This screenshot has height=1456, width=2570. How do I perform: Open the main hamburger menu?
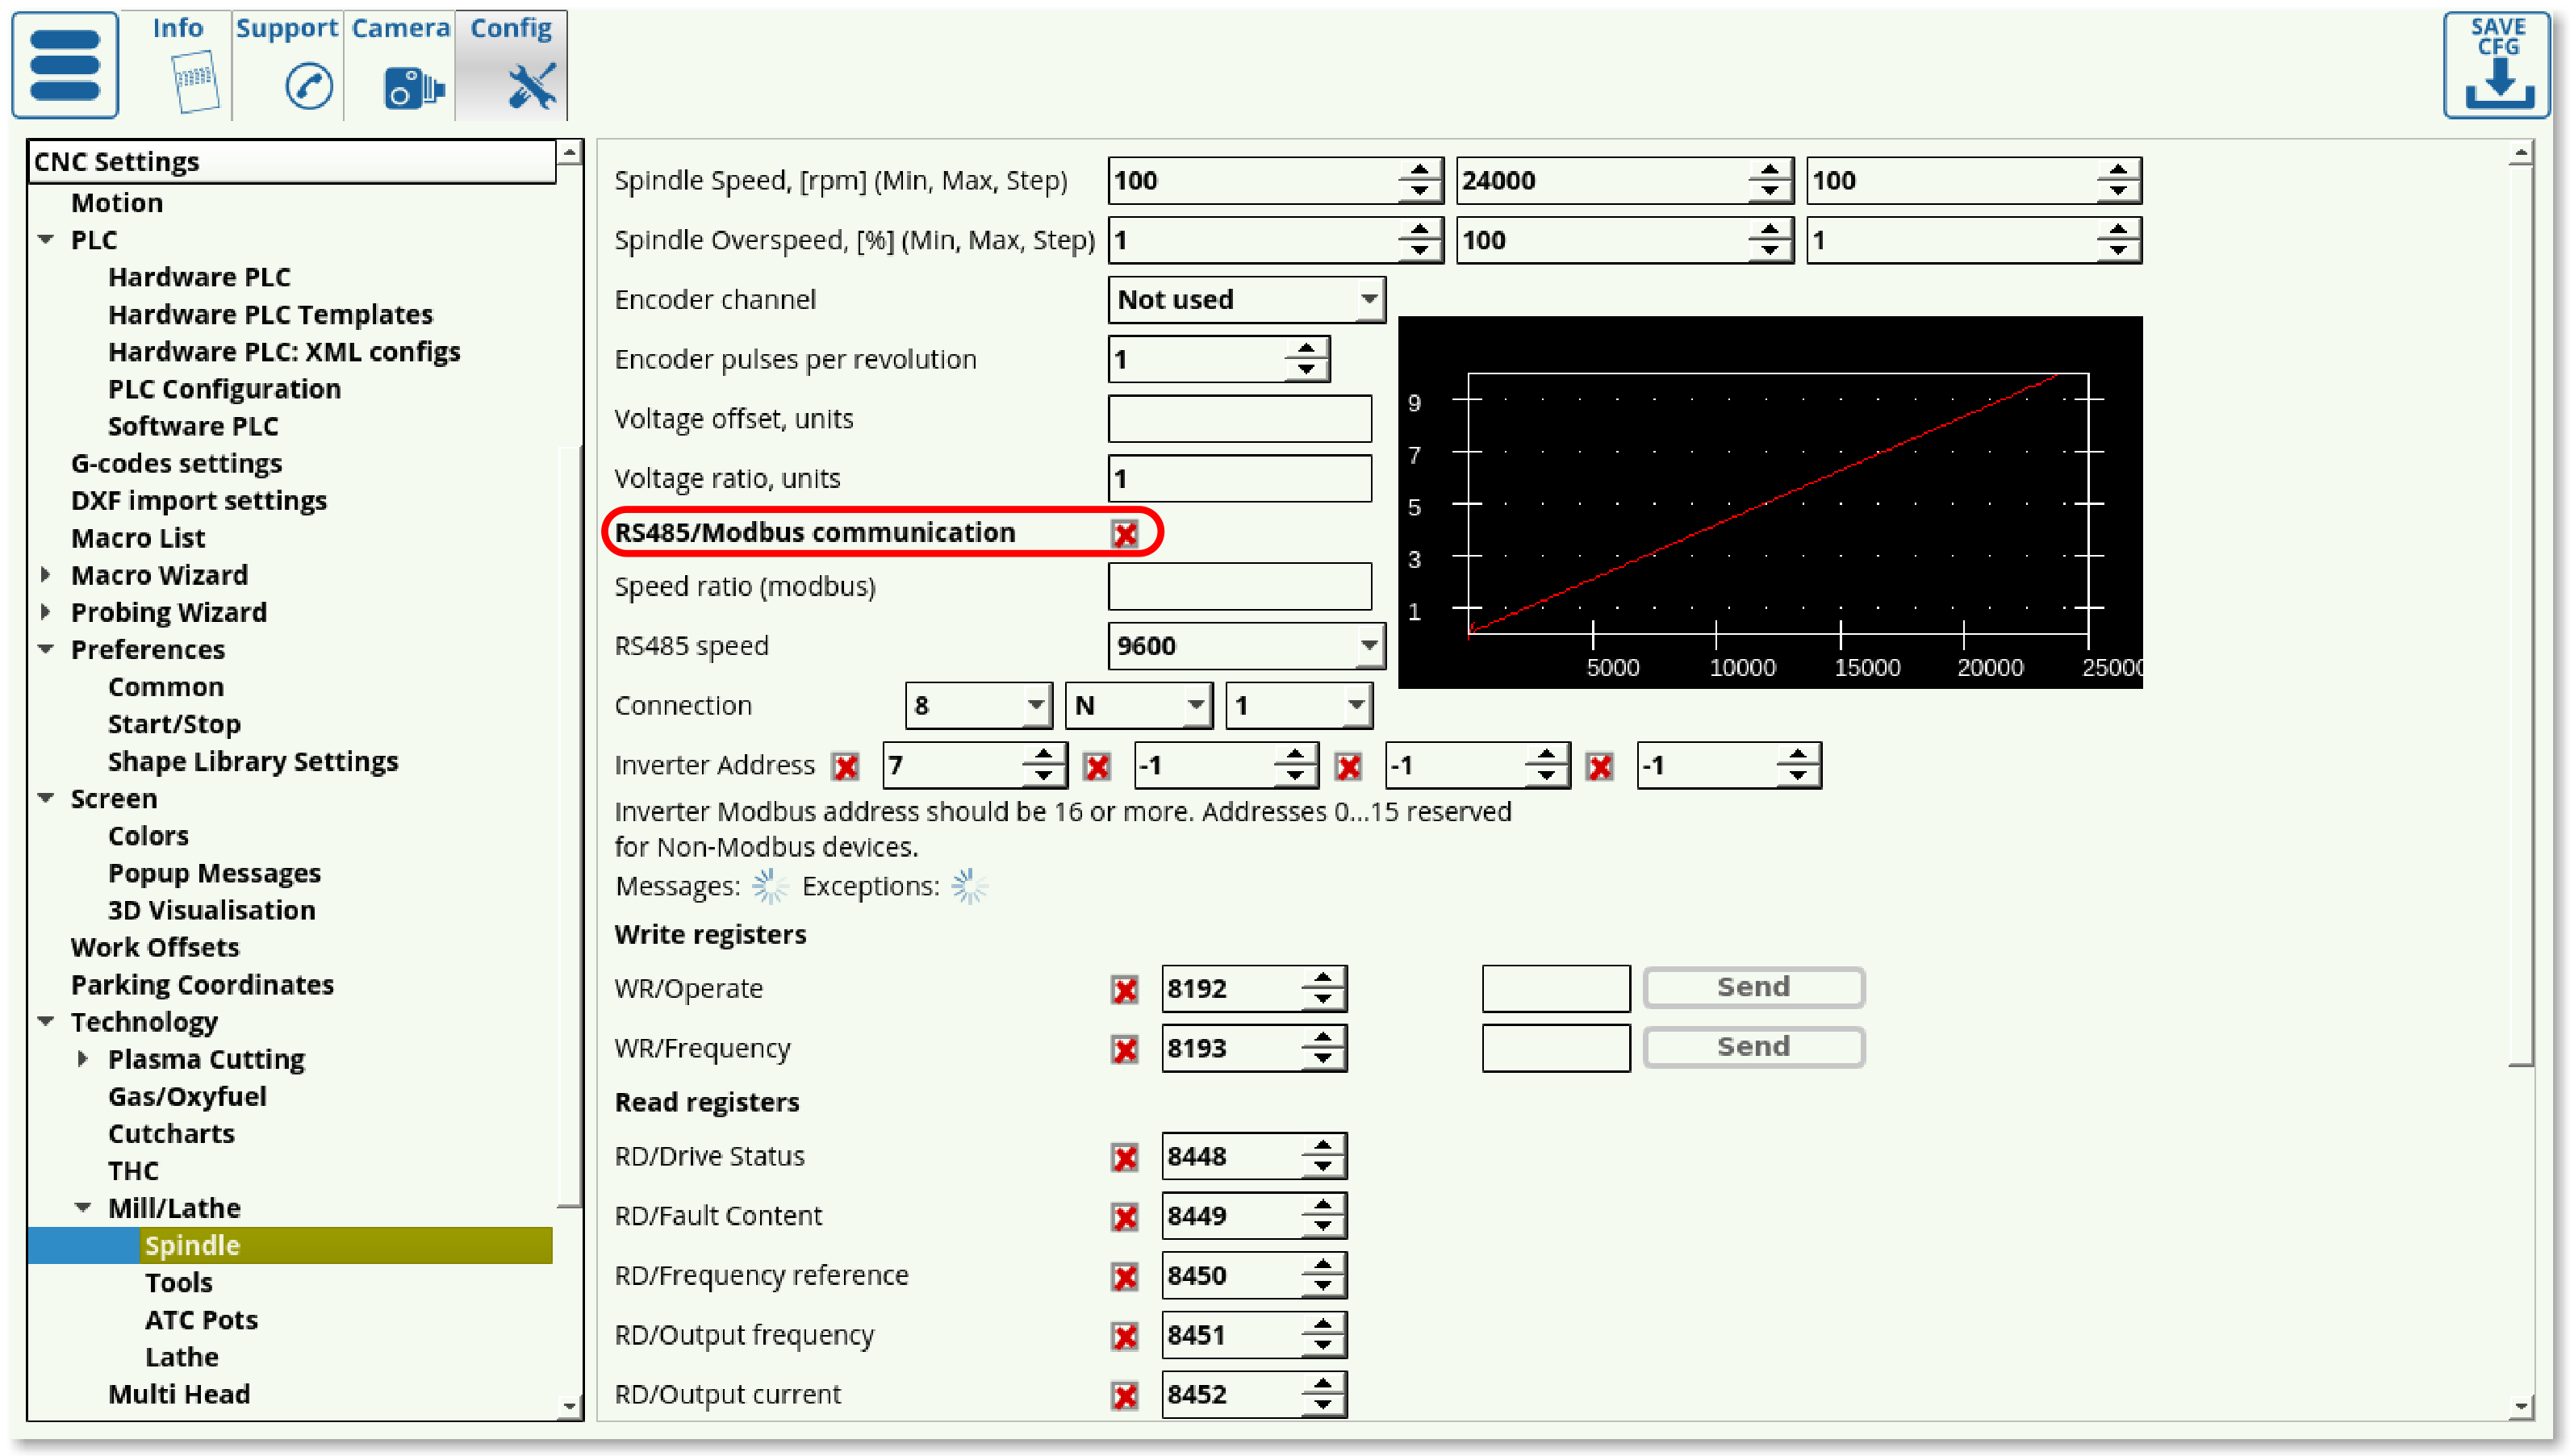65,65
